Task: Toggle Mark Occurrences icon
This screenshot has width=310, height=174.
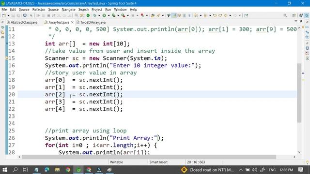Action: [x=169, y=15]
